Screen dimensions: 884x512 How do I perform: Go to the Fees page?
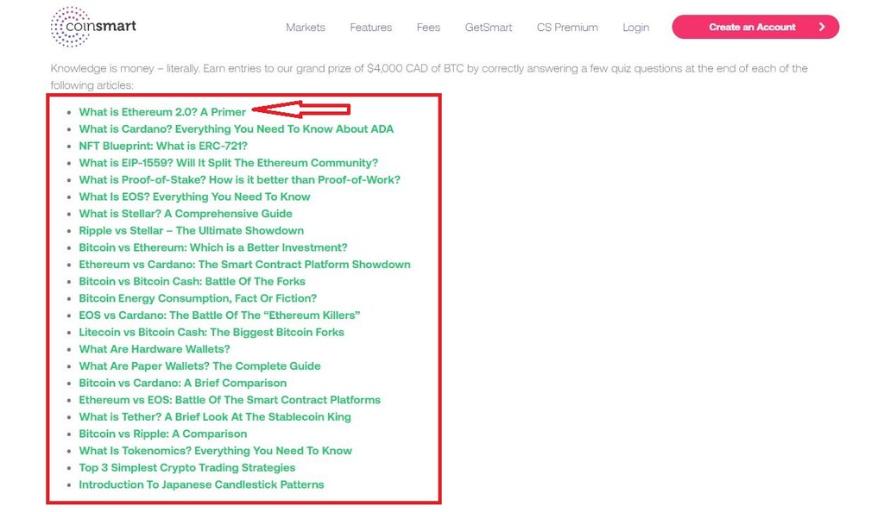(x=428, y=27)
